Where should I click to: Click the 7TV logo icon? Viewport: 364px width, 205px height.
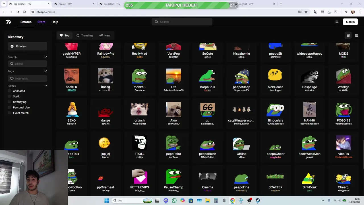coord(9,22)
